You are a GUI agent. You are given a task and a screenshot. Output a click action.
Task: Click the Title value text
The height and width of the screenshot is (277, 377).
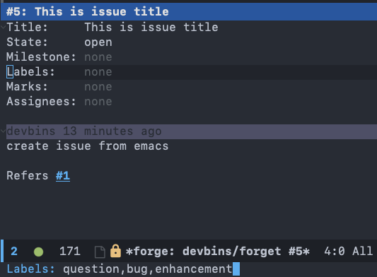tap(151, 27)
